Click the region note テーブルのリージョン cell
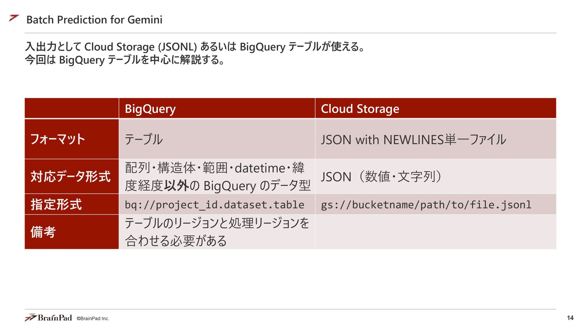Image resolution: width=581 pixels, height=327 pixels. [x=217, y=232]
